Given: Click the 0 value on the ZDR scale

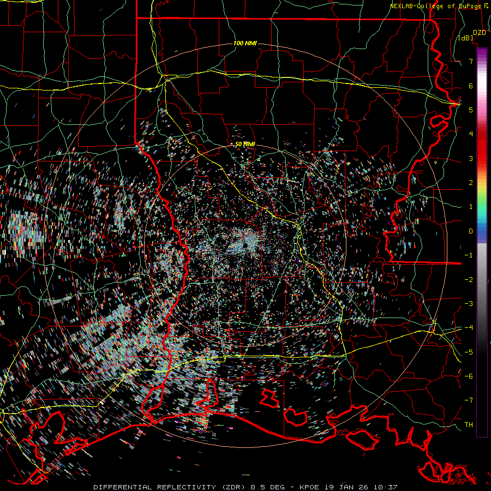Looking at the screenshot, I should point(471,231).
